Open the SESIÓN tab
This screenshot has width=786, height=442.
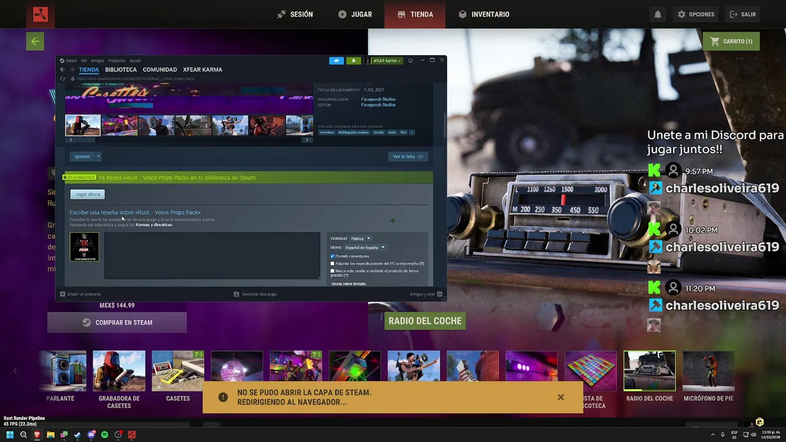click(295, 14)
